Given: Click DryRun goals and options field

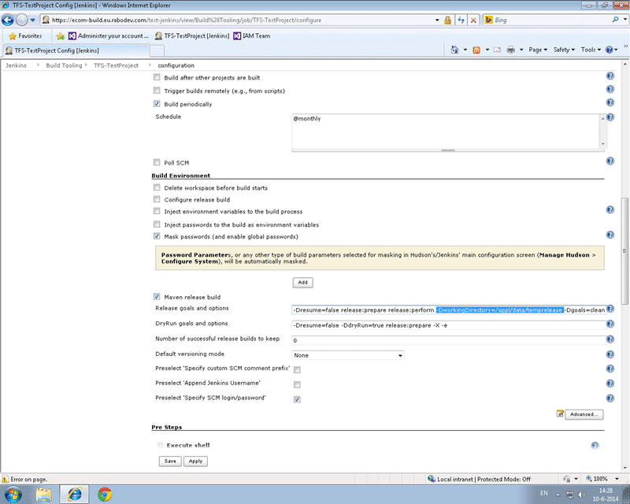Looking at the screenshot, I should [449, 325].
